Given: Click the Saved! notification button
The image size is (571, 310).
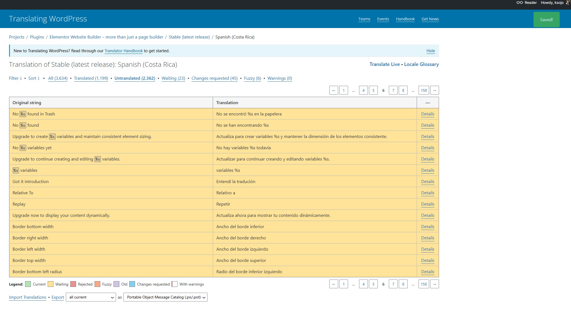Looking at the screenshot, I should click(x=546, y=20).
